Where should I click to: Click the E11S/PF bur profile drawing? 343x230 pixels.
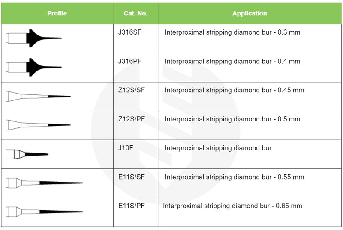(45, 212)
